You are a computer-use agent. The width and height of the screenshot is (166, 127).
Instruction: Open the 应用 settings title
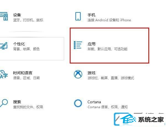click(92, 44)
